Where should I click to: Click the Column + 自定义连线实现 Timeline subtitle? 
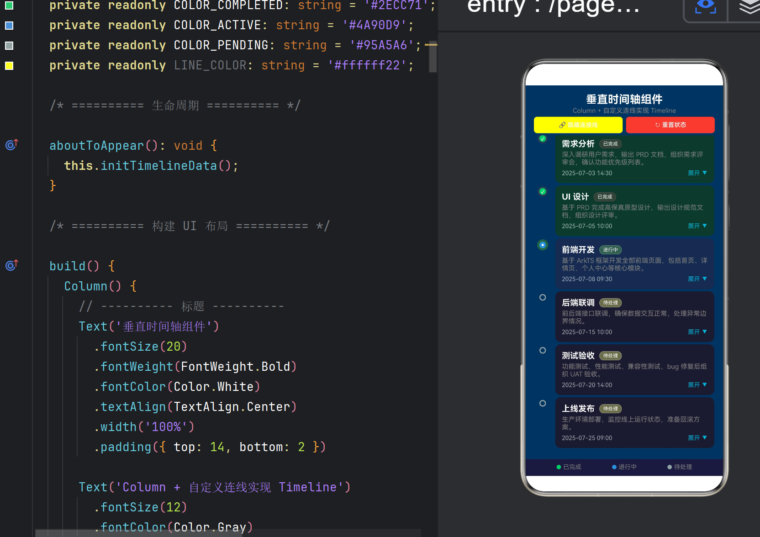point(624,111)
